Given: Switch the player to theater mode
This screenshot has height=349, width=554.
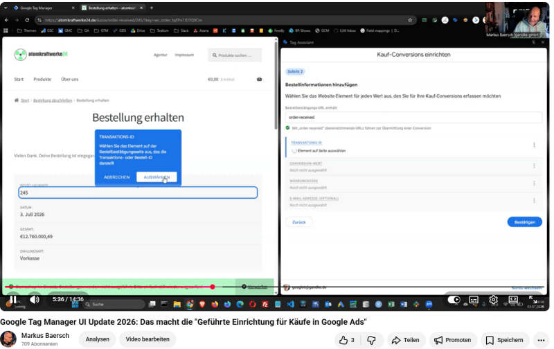Looking at the screenshot, I should tap(513, 300).
